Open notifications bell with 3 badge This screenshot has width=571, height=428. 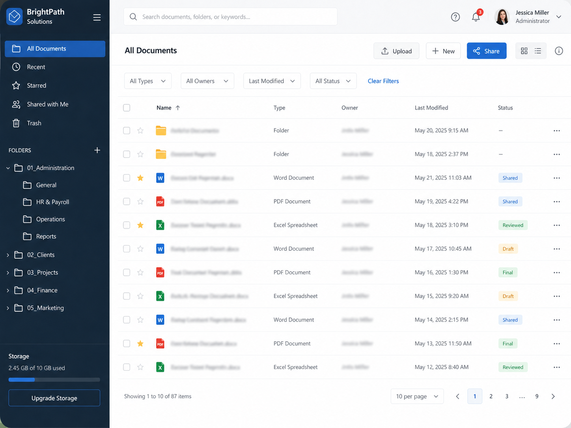tap(476, 17)
